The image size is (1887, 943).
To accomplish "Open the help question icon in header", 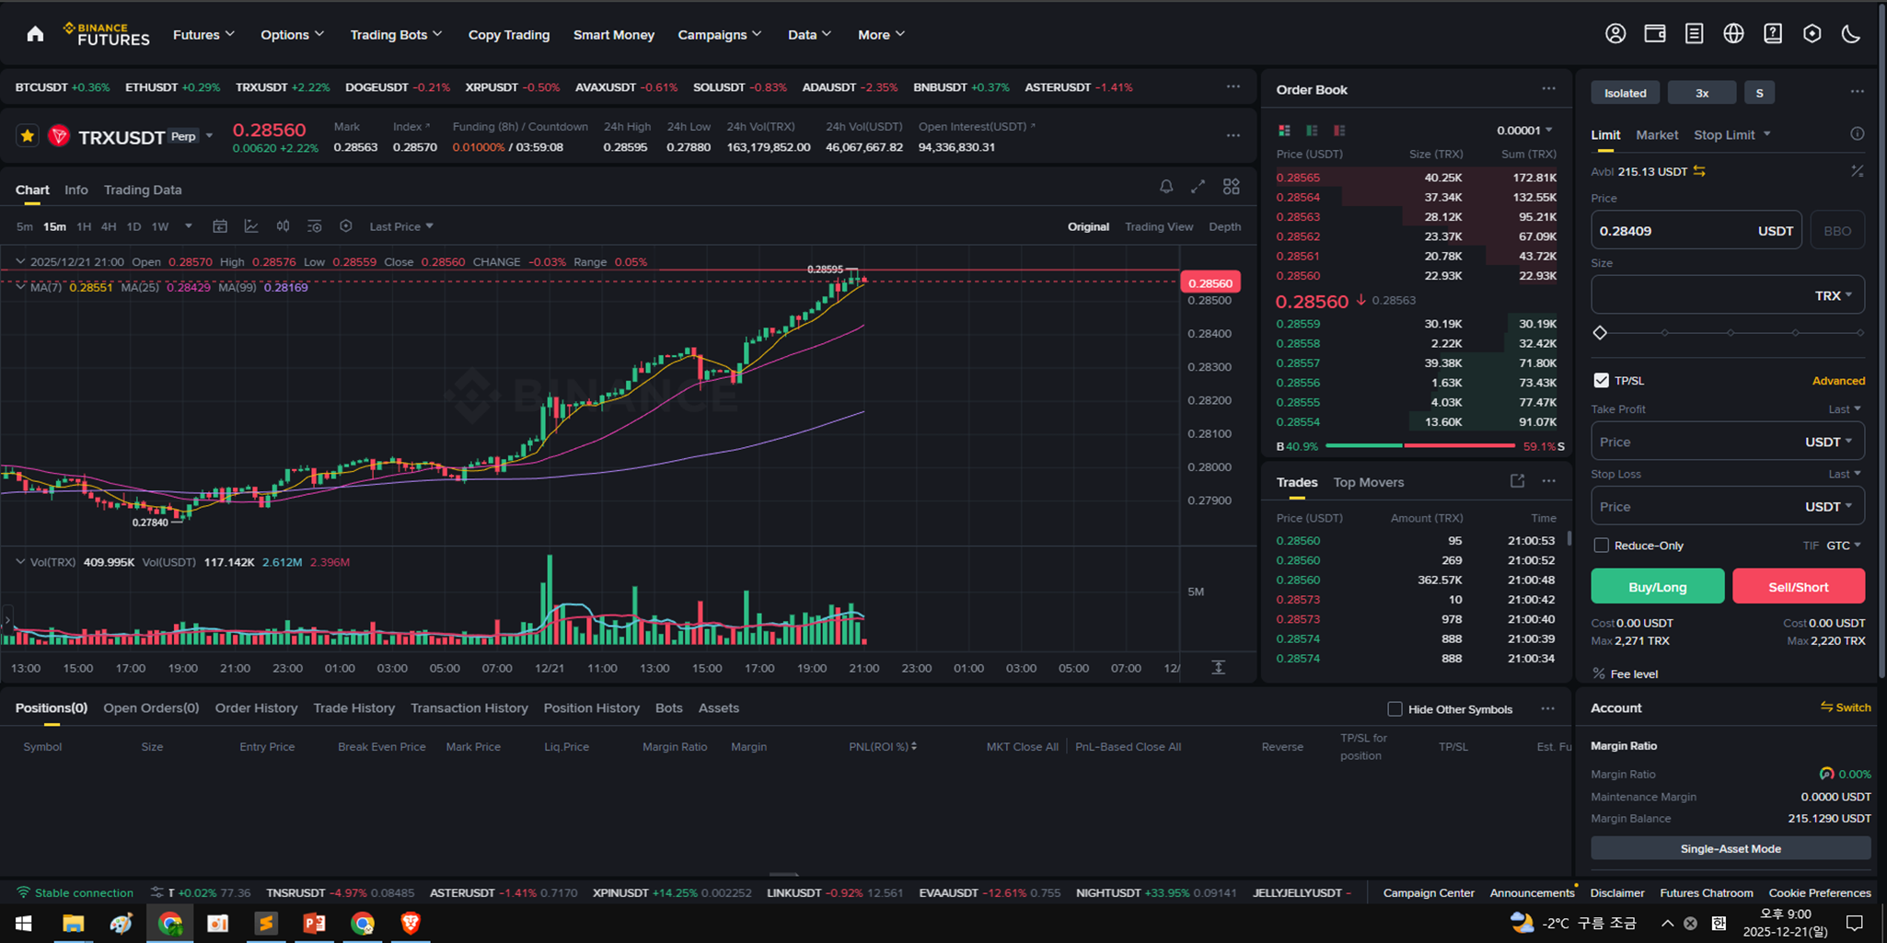I will point(1773,34).
